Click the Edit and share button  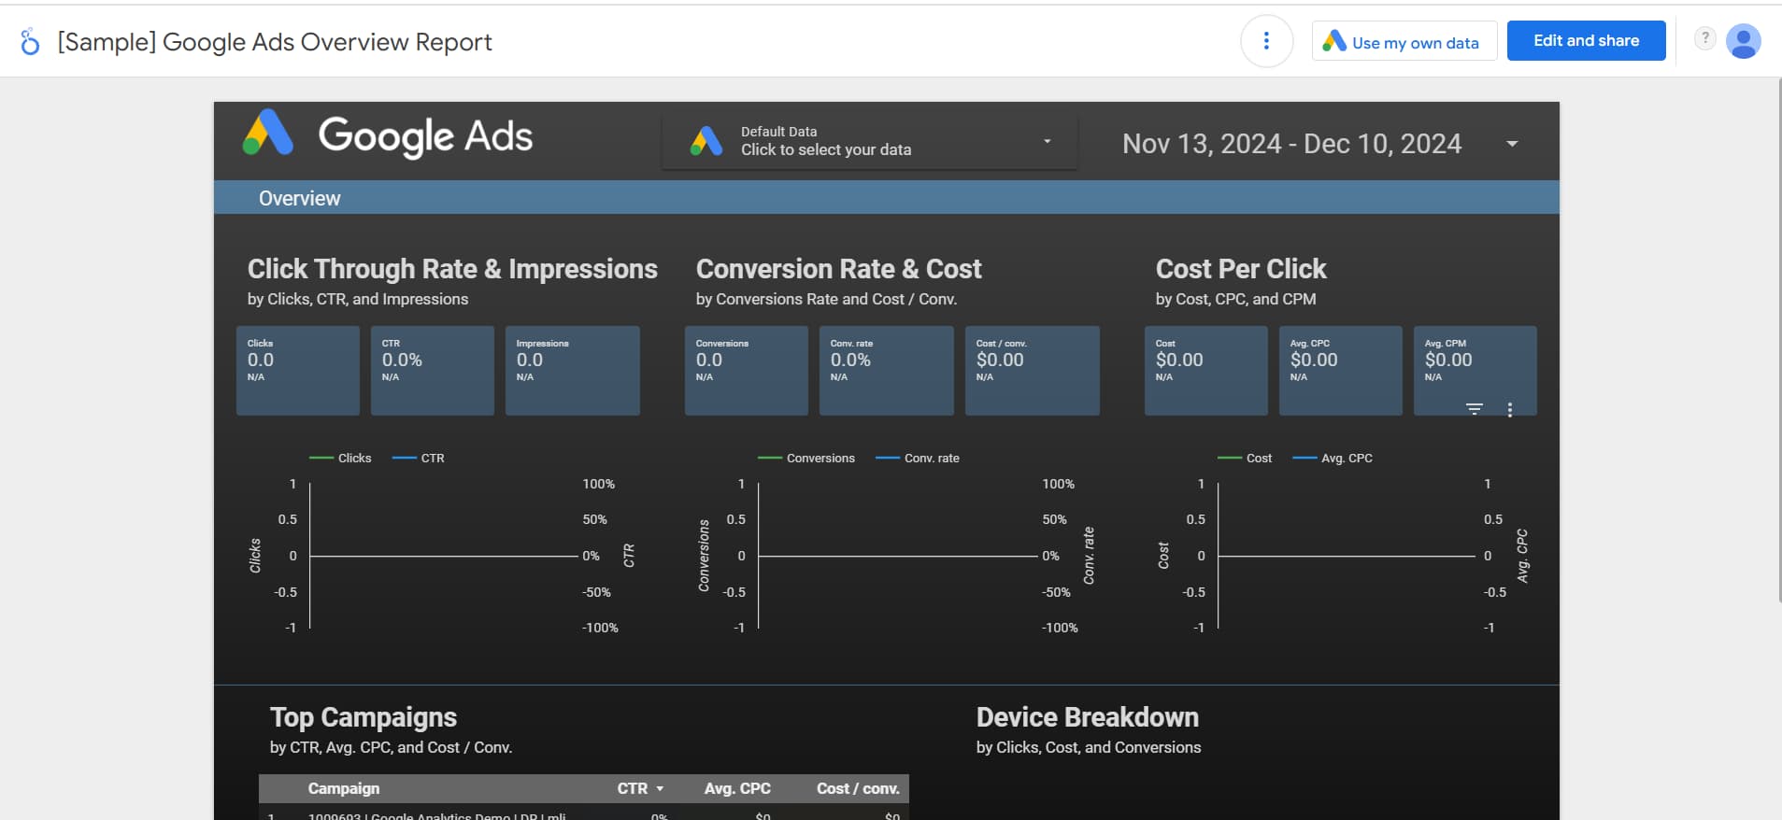point(1585,41)
